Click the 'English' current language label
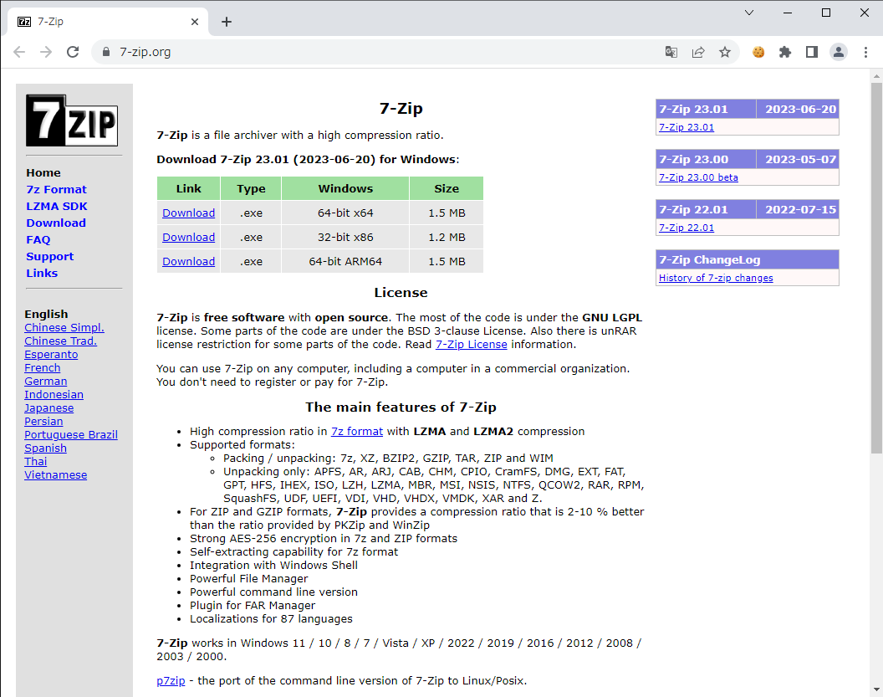 [x=46, y=314]
